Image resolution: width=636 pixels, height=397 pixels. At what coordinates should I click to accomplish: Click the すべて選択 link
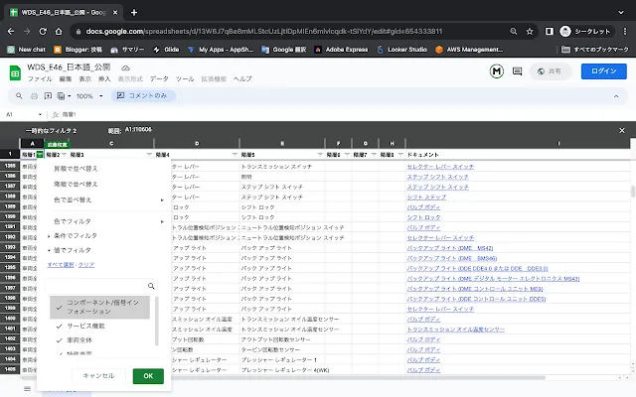pyautogui.click(x=61, y=265)
